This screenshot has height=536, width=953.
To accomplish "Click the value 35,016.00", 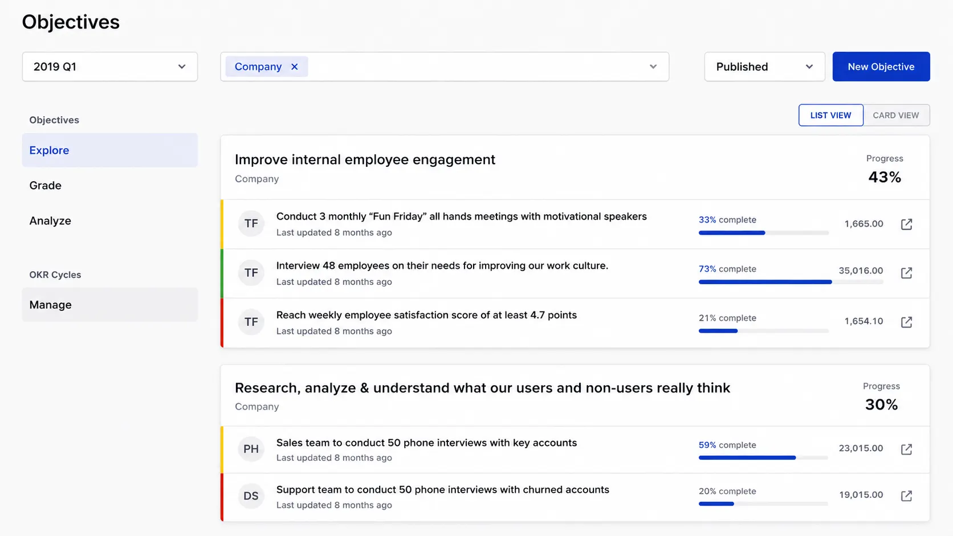I will click(861, 271).
